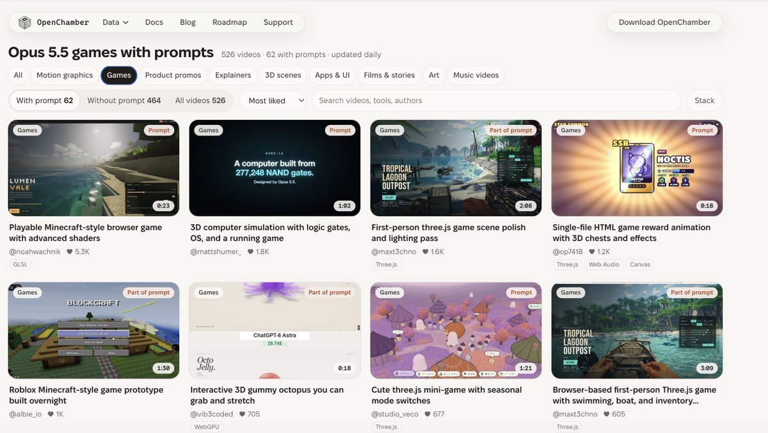The image size is (768, 433).
Task: Open the Blog link in navbar
Action: [188, 22]
